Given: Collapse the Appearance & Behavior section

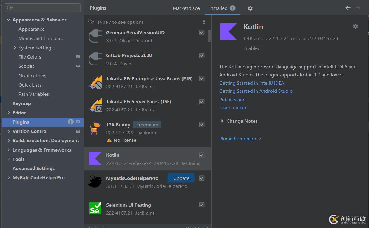Looking at the screenshot, I should [x=8, y=20].
